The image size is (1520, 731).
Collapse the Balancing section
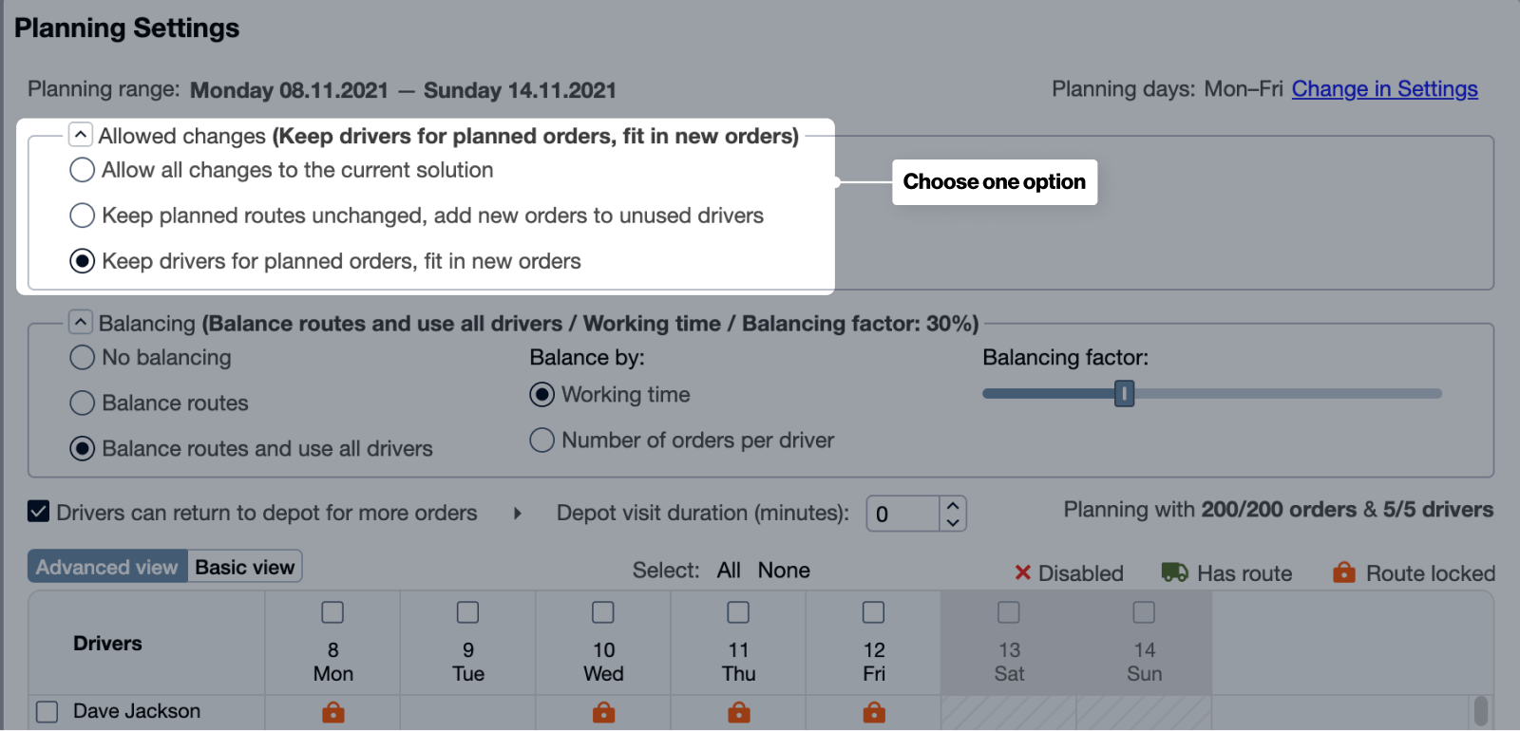click(81, 323)
